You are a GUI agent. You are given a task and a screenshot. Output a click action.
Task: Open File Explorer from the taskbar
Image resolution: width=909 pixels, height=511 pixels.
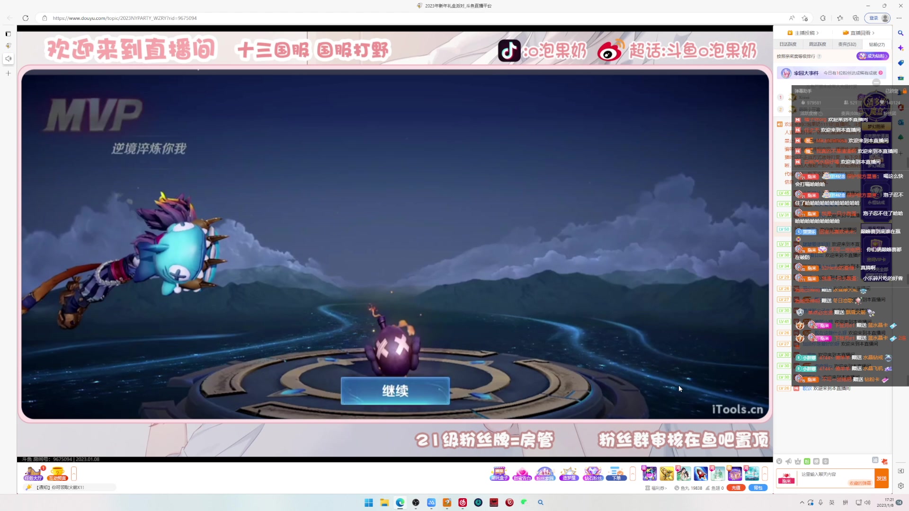(x=384, y=502)
